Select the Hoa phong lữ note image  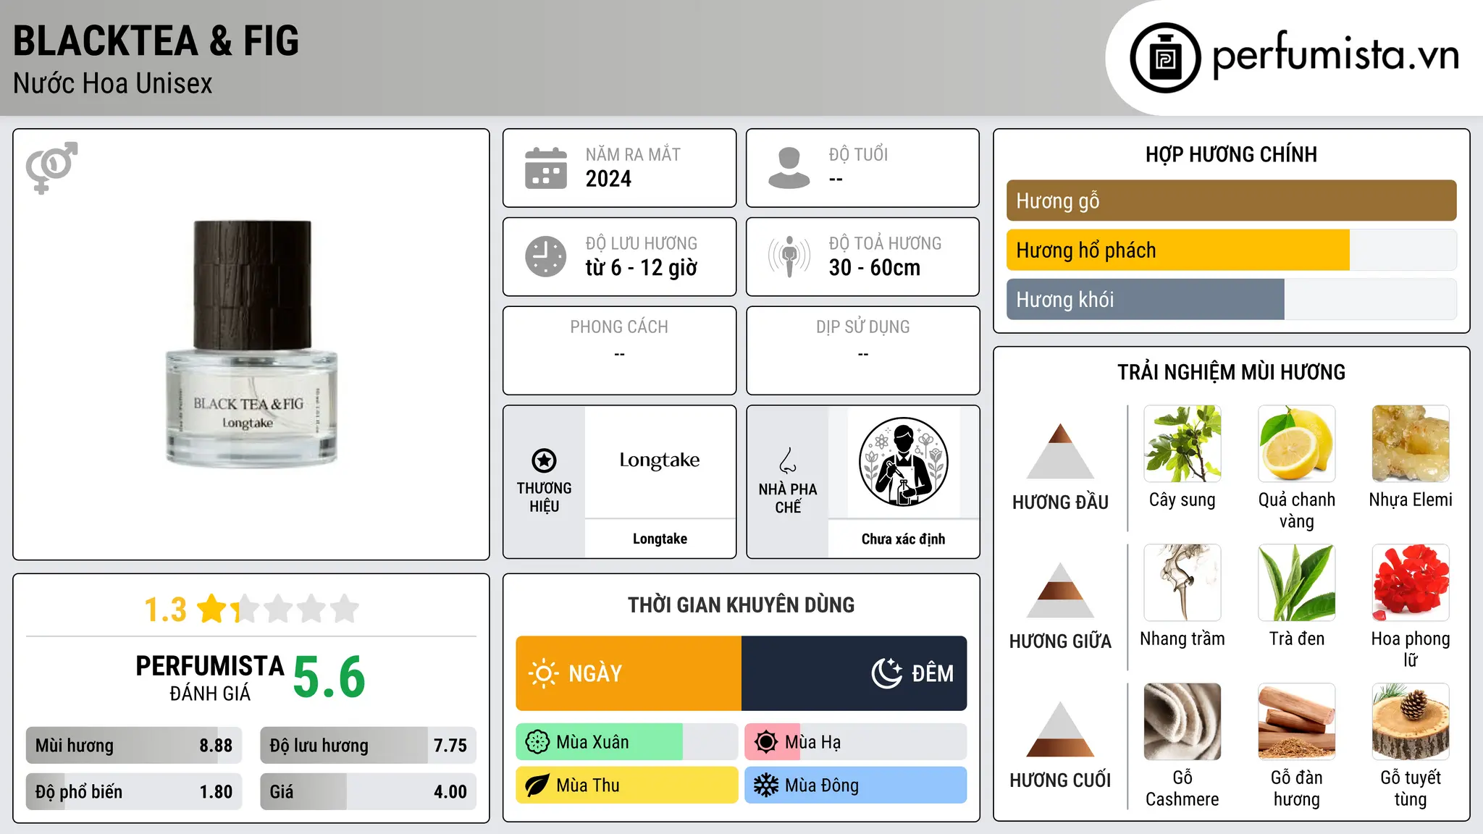(x=1411, y=583)
